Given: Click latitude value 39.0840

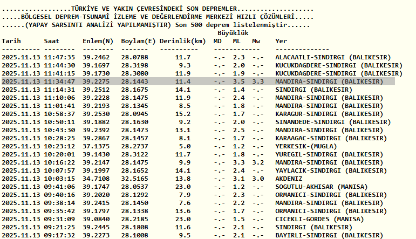Looking at the screenshot, I should pos(96,219).
